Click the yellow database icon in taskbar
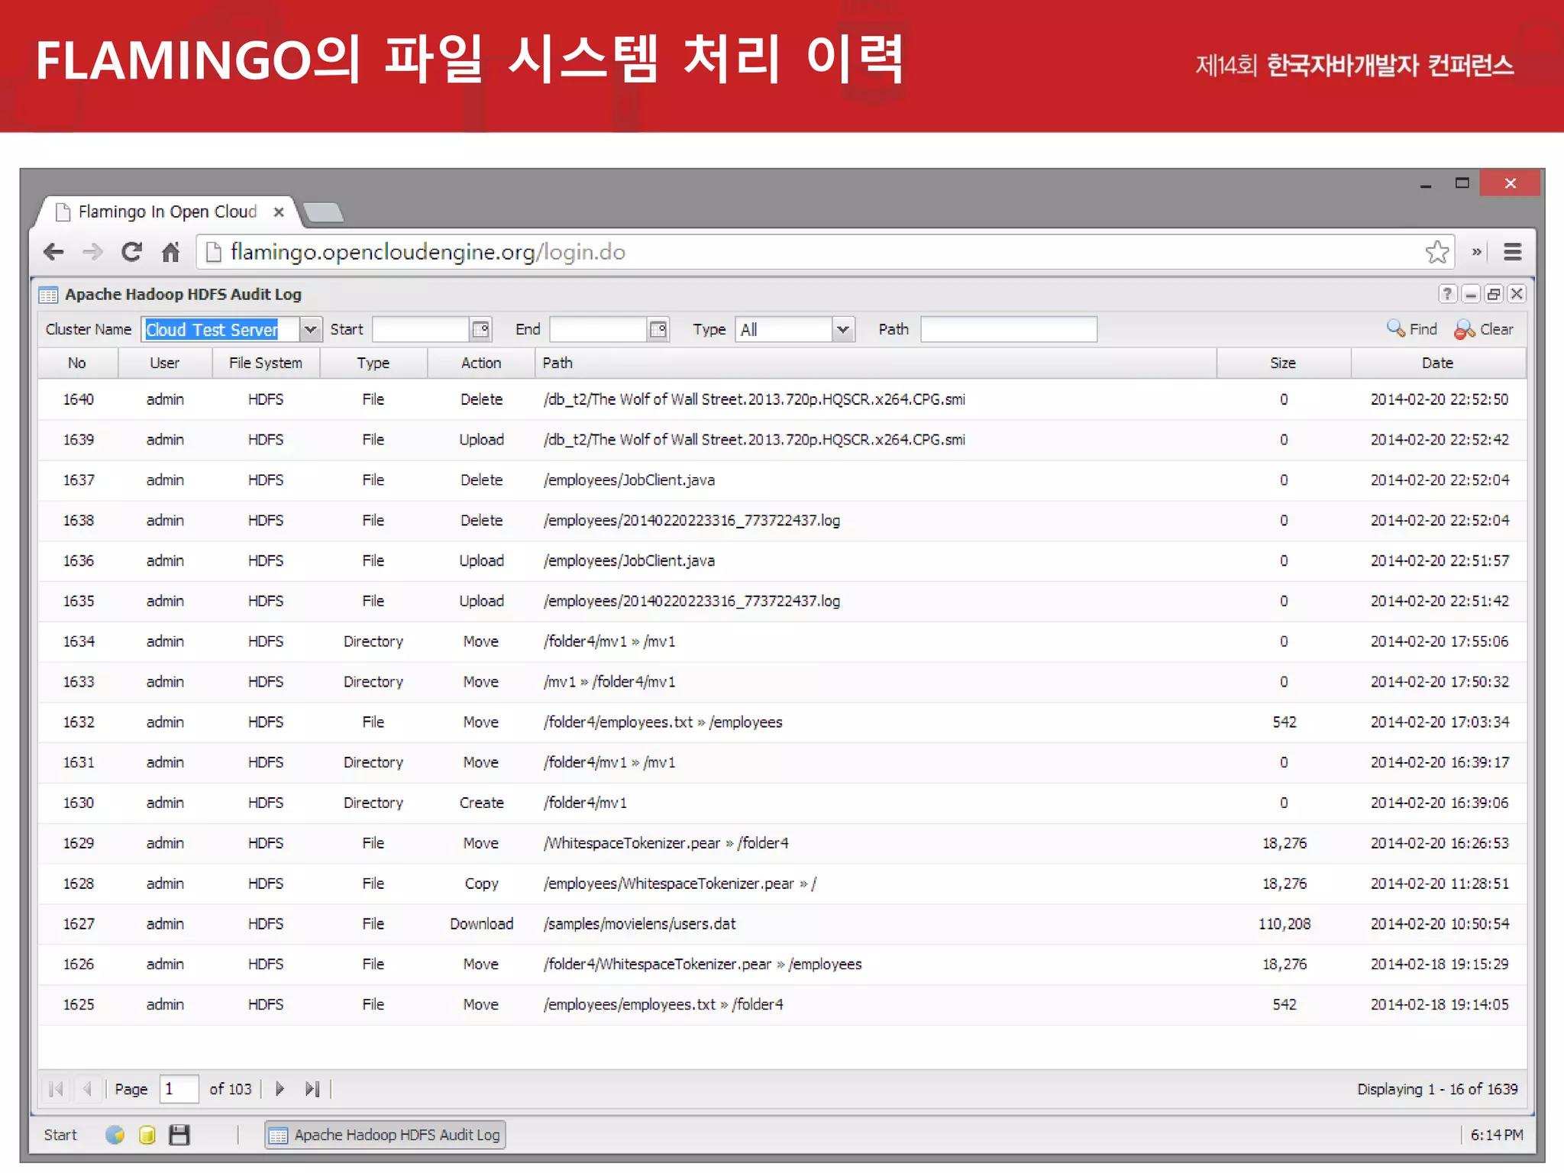1564x1173 pixels. pos(147,1136)
